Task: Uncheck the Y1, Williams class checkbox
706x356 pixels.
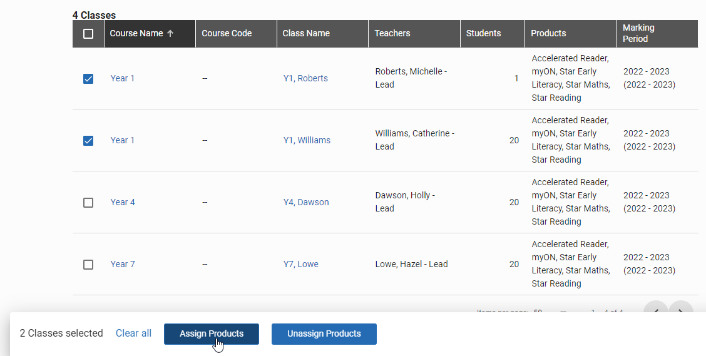Action: point(88,141)
